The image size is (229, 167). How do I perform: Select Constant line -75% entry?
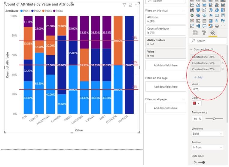coord(206,69)
